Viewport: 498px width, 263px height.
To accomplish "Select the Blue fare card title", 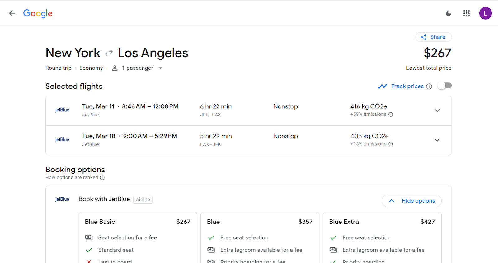I will pos(214,222).
